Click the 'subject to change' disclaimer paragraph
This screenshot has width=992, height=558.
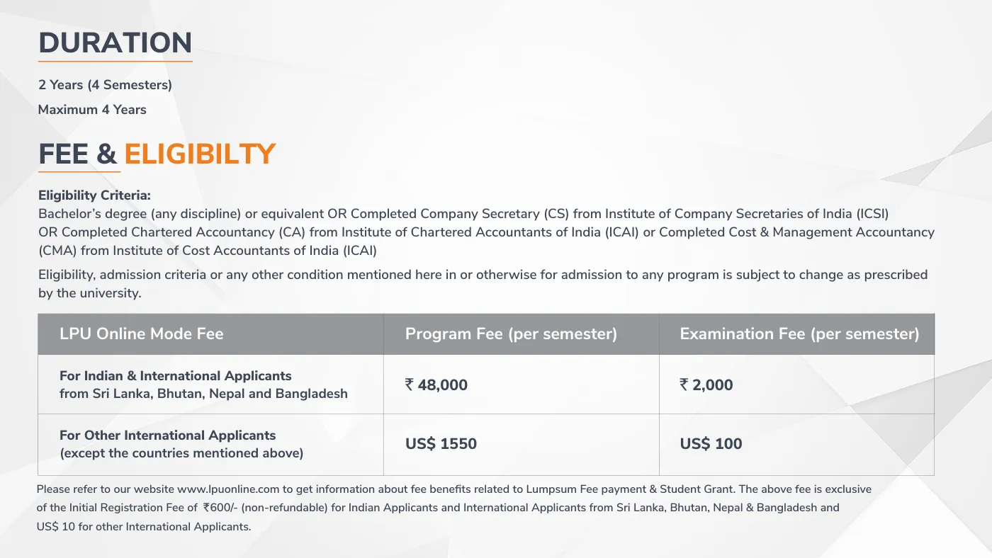tap(483, 283)
